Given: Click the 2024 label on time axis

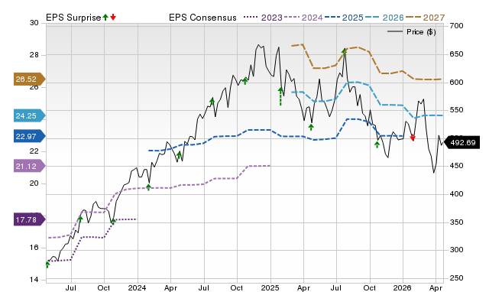Looking at the screenshot, I should [138, 287].
